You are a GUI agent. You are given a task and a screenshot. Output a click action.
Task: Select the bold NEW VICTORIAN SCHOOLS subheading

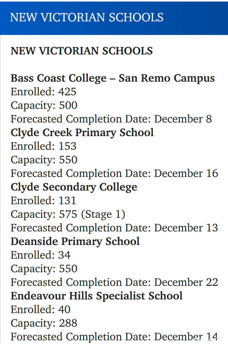point(82,51)
